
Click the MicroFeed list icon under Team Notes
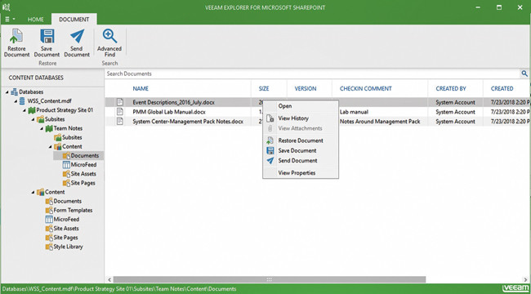pyautogui.click(x=66, y=165)
